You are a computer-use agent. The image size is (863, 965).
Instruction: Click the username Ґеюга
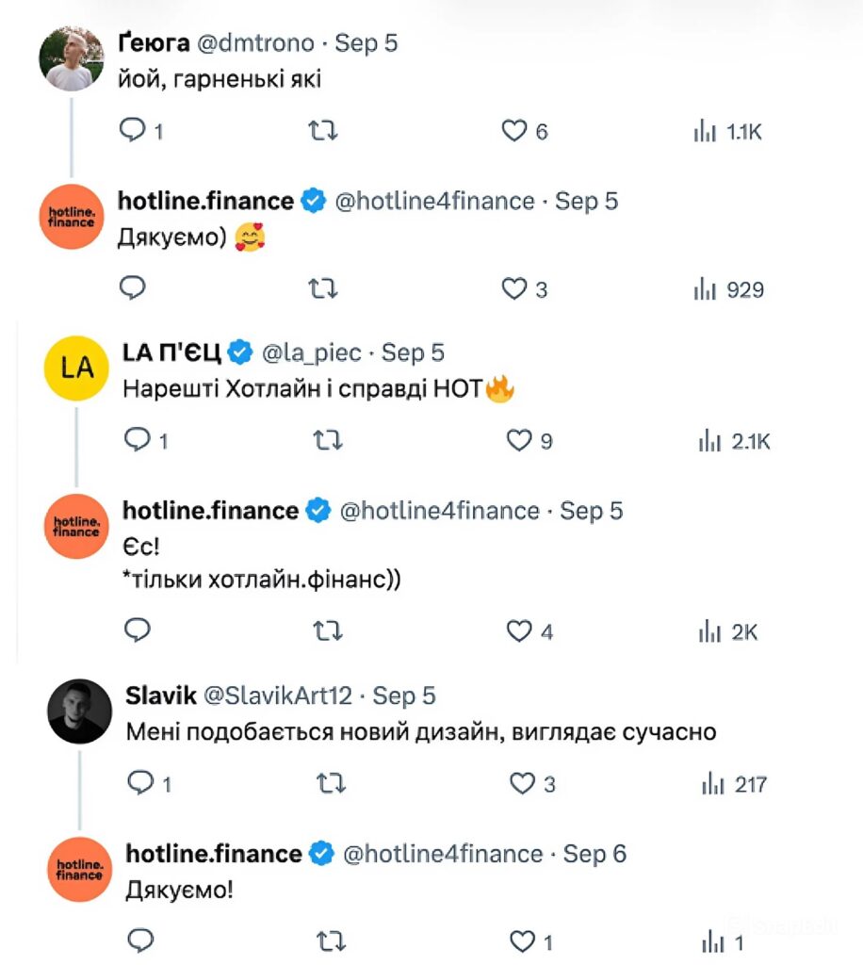(x=154, y=42)
